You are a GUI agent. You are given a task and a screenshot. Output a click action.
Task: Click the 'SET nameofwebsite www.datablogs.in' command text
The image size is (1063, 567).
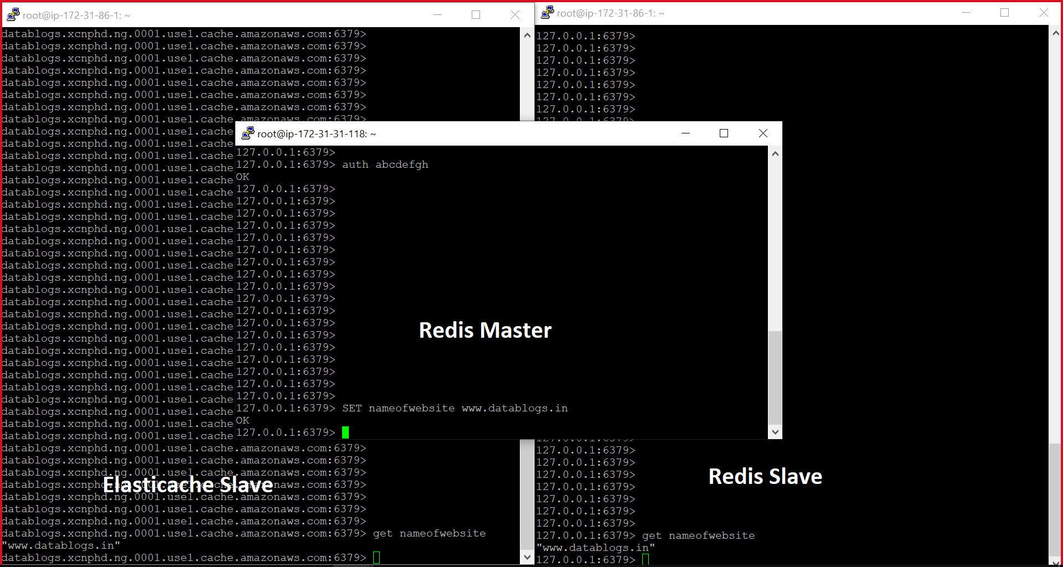pos(455,408)
